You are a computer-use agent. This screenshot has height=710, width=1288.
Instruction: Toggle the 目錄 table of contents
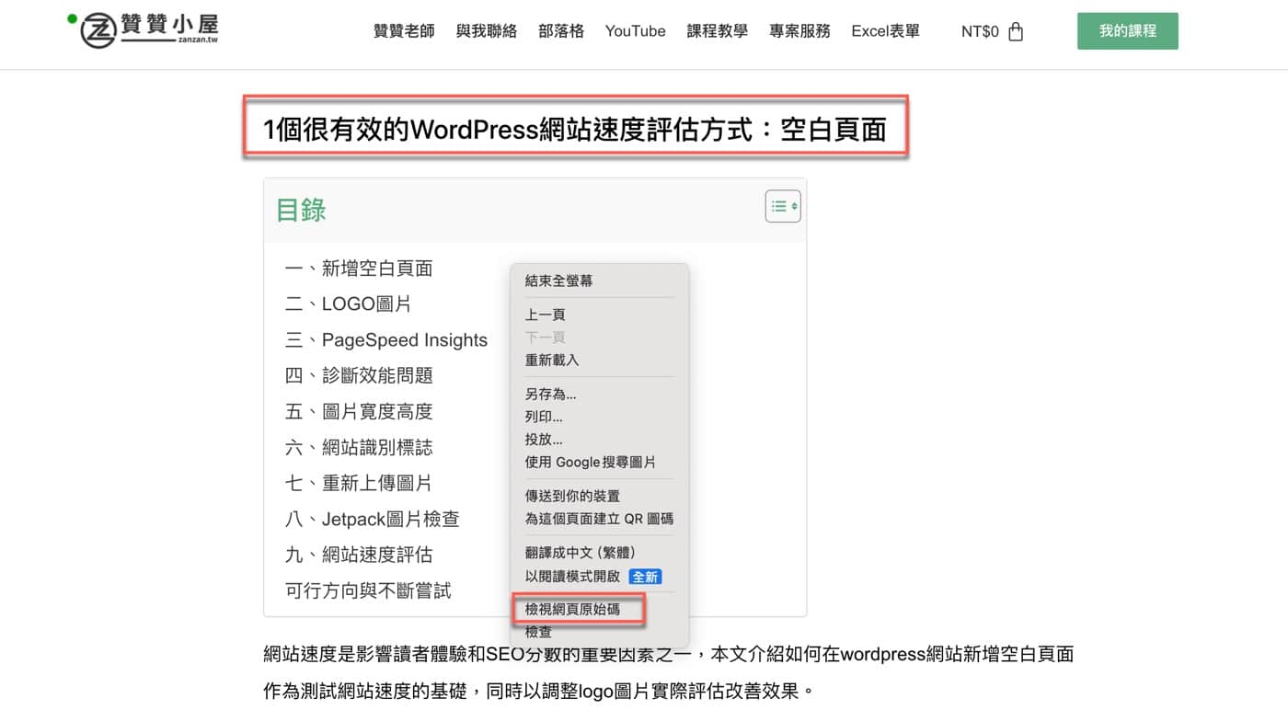coord(783,206)
